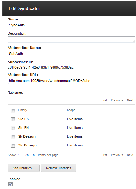Screen dimensions: 136x189
Task: Sort by the Library column header
Action: coord(23,110)
